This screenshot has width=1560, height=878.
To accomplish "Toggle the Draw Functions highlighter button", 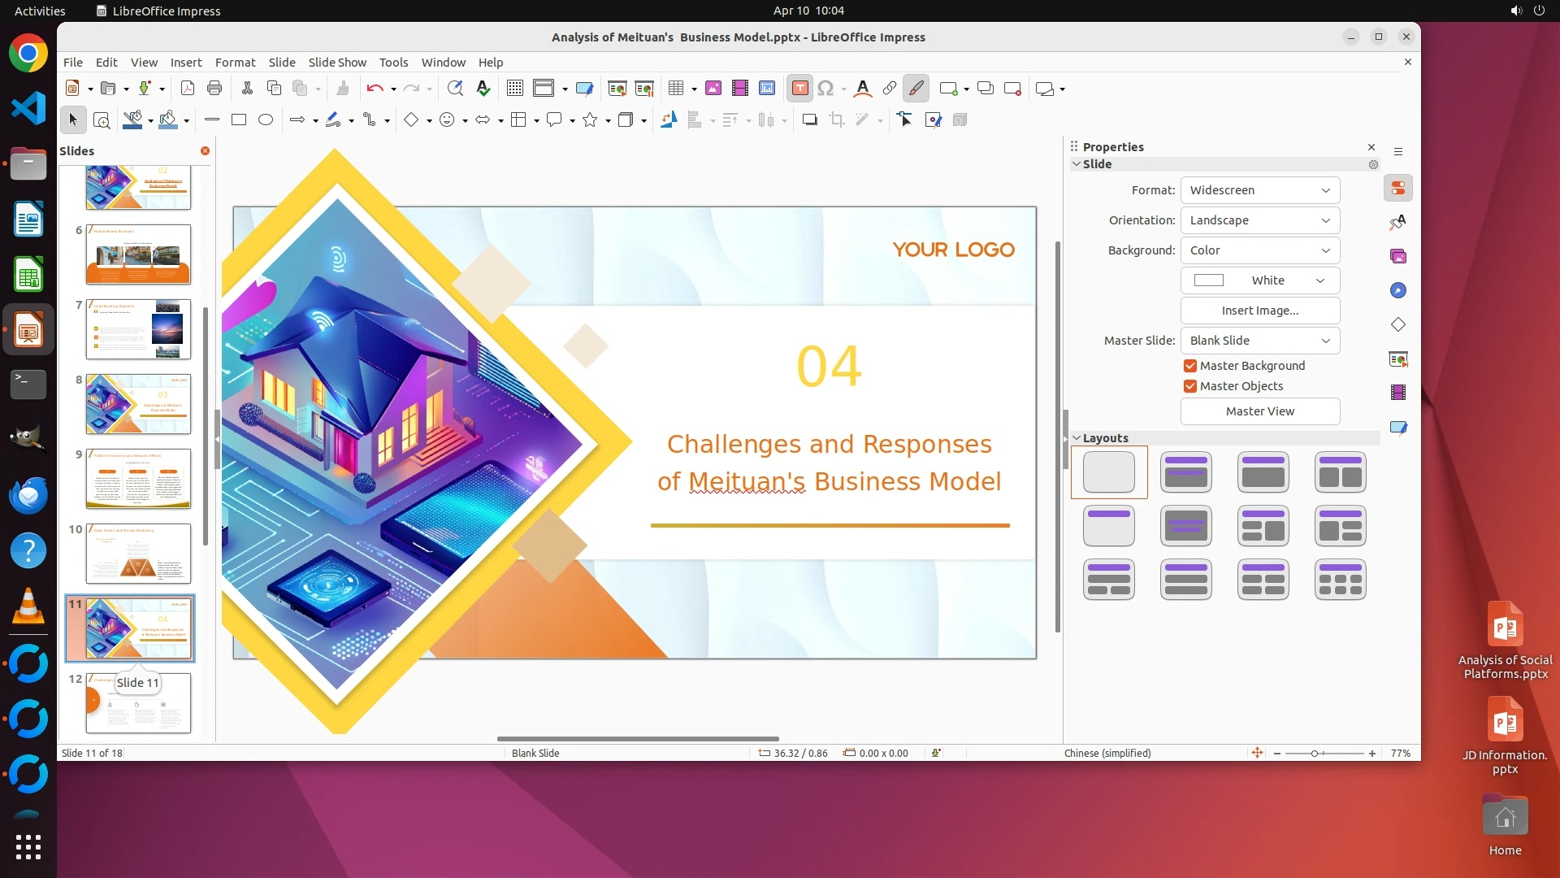I will click(916, 89).
